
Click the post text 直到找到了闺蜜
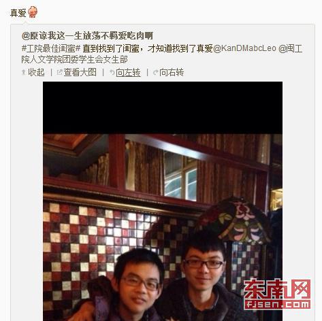point(110,48)
